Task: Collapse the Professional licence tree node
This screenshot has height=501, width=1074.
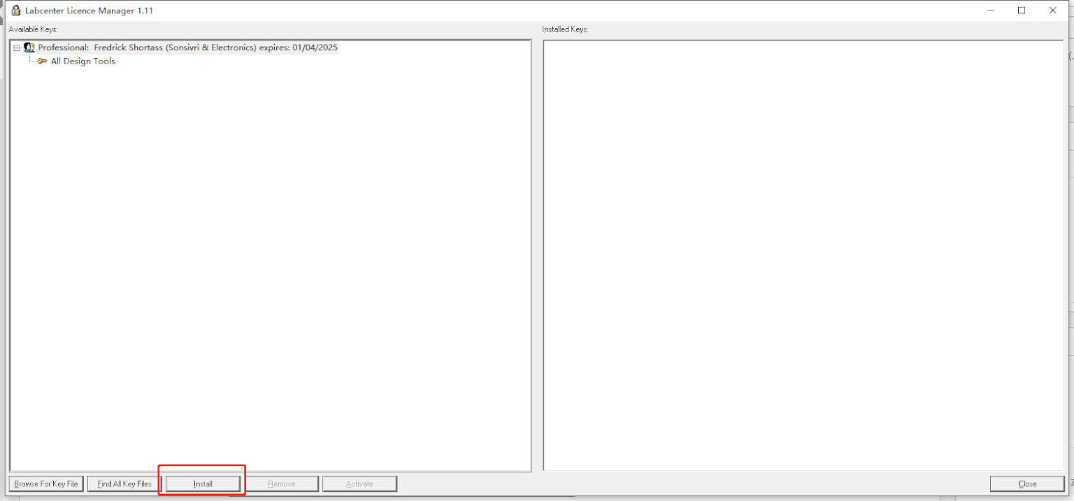Action: [x=17, y=48]
